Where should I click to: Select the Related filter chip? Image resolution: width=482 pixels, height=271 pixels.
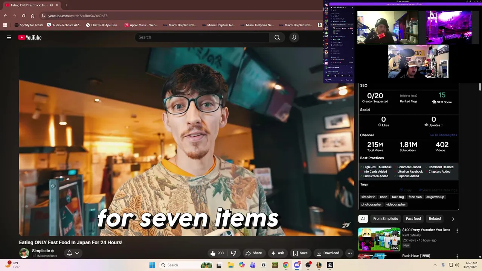[435, 219]
